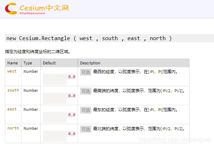
Task: Click the 可选 badge in south row
Action: click(86, 91)
